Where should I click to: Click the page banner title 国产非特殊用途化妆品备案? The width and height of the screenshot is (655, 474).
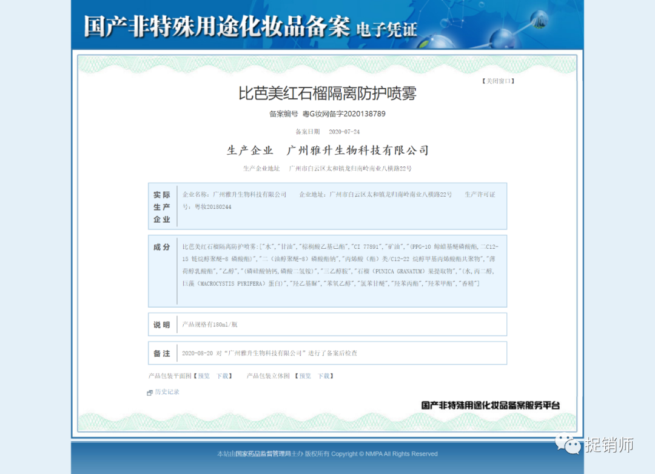[x=217, y=25]
